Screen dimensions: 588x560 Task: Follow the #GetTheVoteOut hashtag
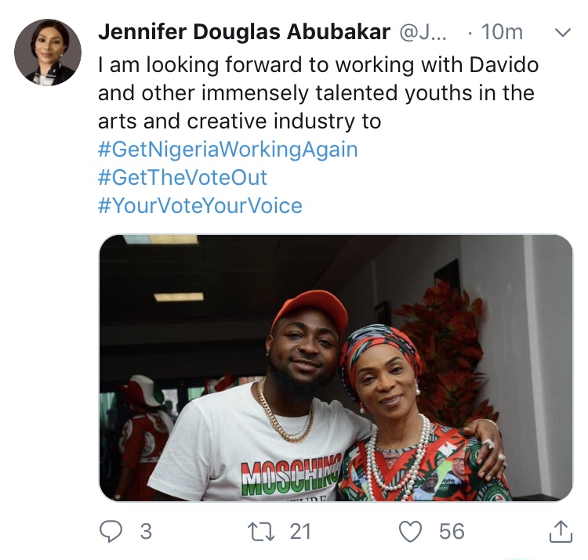[x=183, y=178]
